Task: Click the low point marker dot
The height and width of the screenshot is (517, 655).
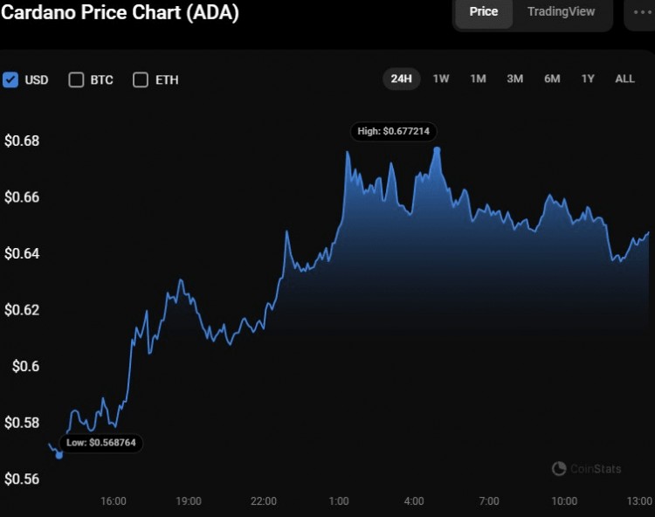Action: pos(59,455)
